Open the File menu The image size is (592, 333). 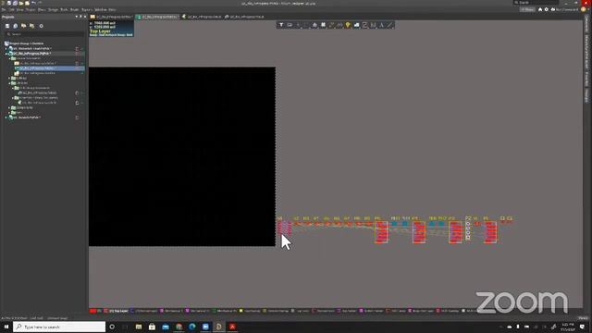pos(4,10)
